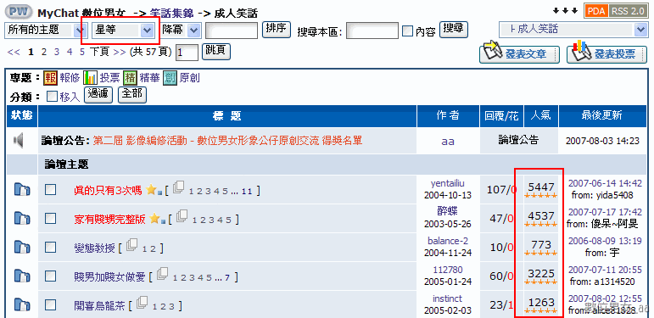
Task: Click folder icon for 賤男加賤女做愛 thread
Action: point(22,276)
